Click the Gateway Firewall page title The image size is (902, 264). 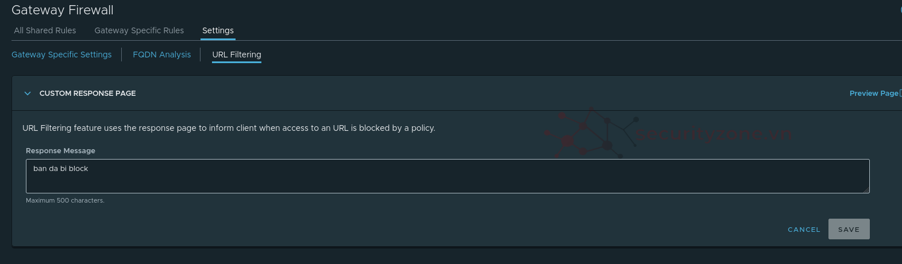pyautogui.click(x=63, y=10)
